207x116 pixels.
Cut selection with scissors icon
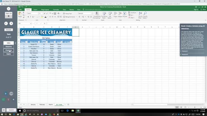[23, 13]
